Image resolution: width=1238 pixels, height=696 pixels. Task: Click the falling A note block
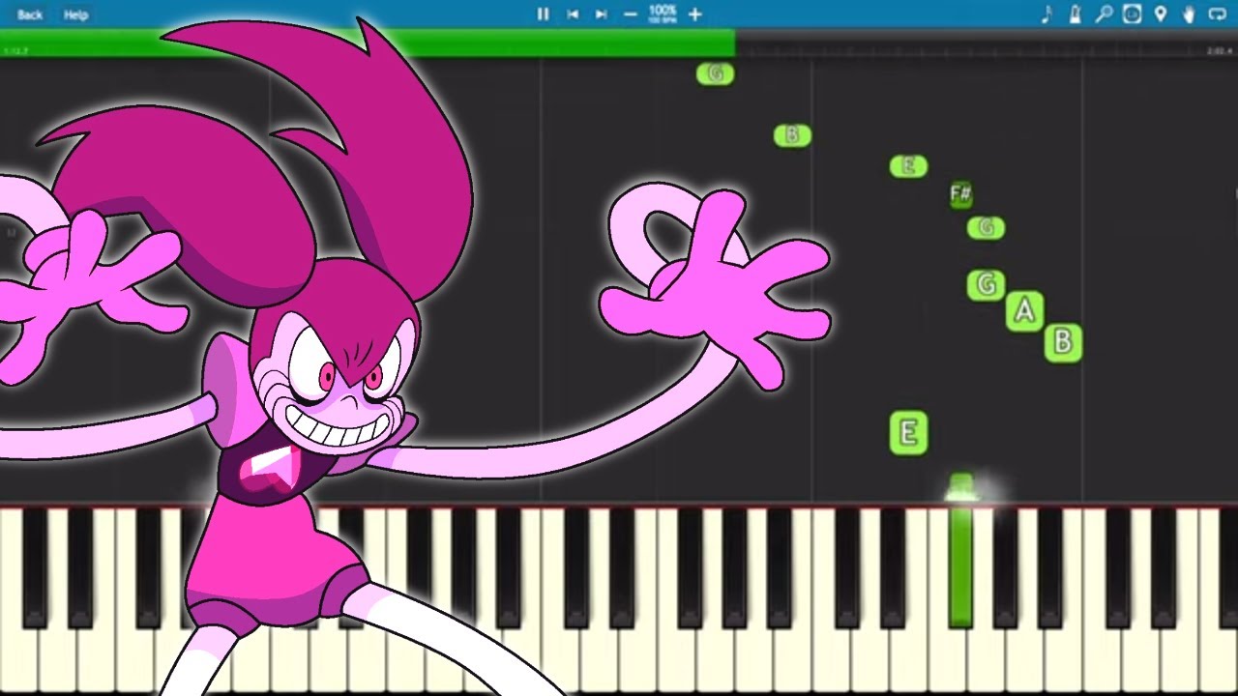tap(1024, 311)
